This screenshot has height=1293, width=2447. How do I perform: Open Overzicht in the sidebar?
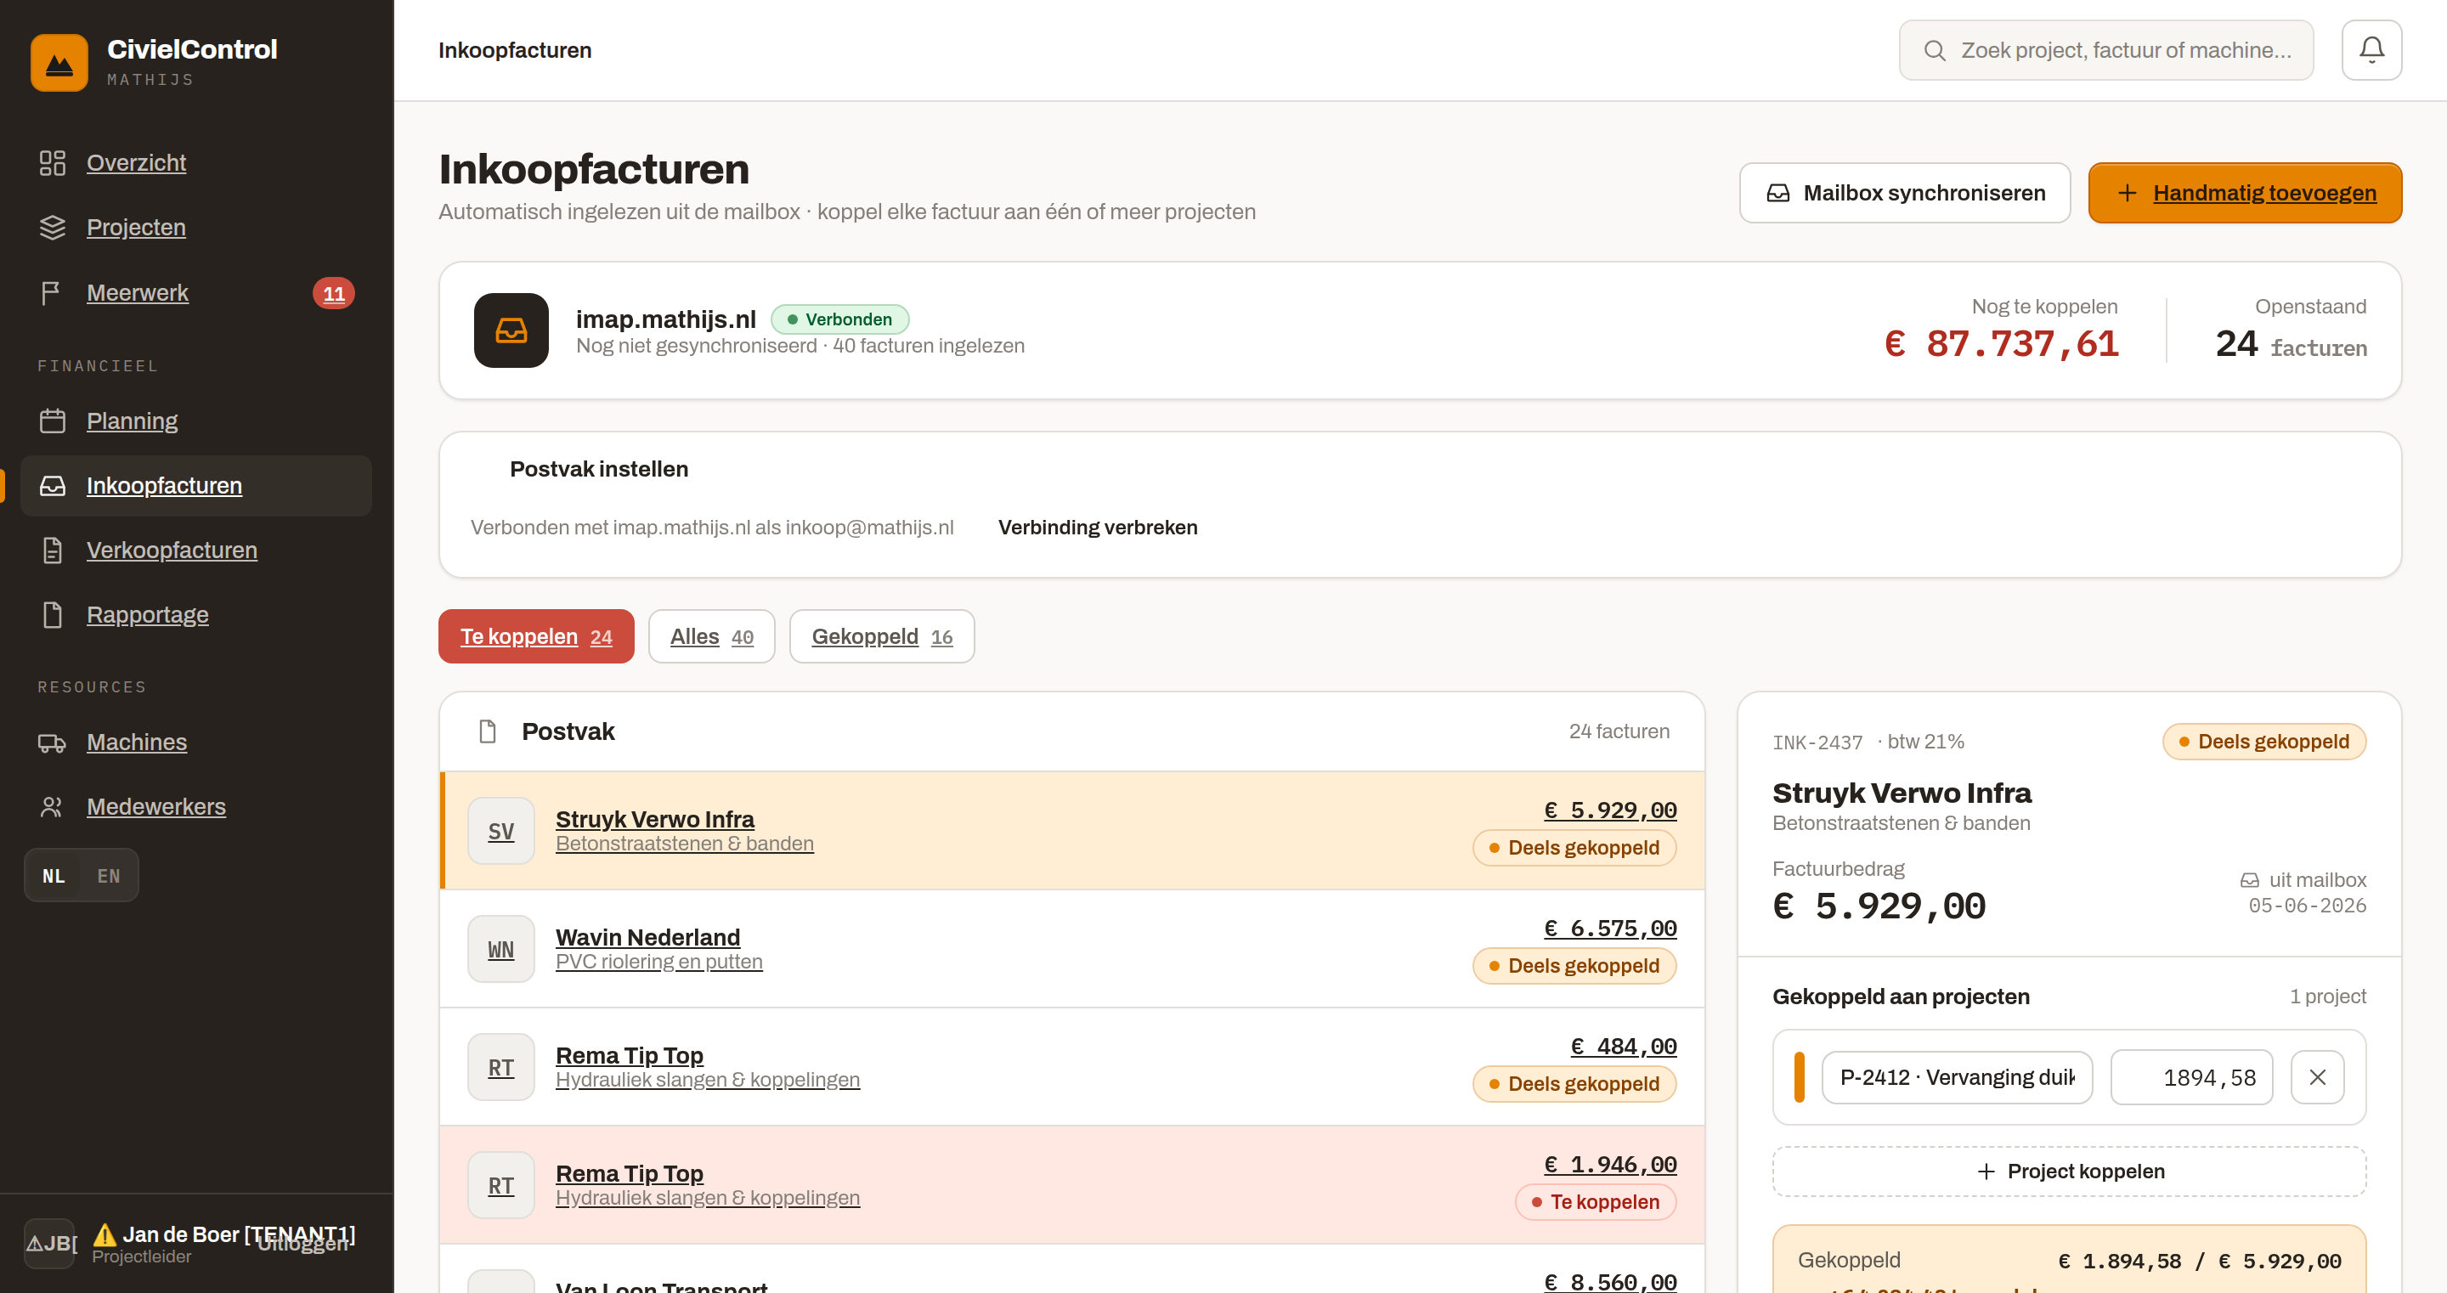(x=195, y=162)
